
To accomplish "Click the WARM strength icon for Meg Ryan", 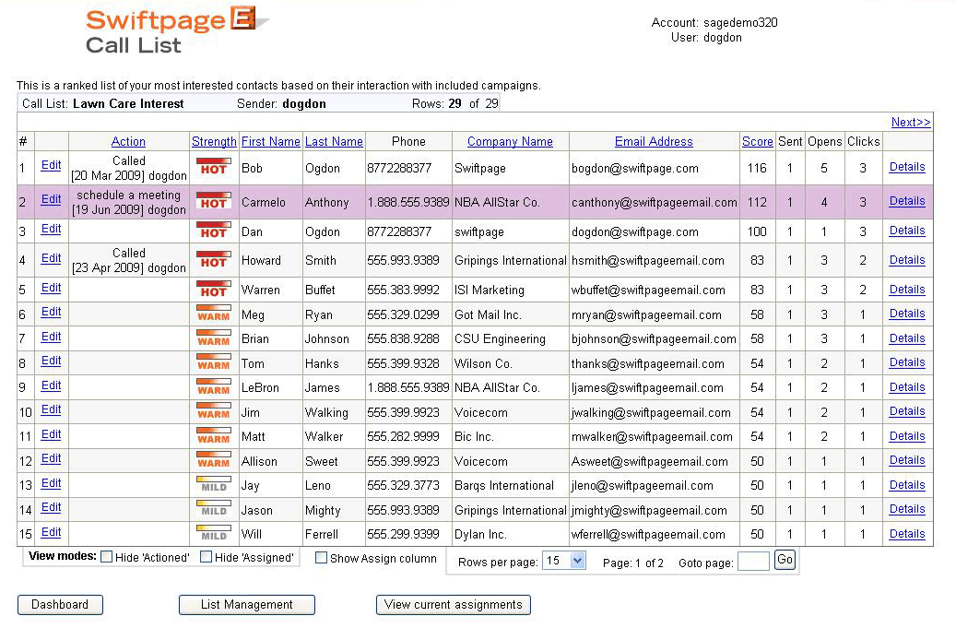I will pos(213,314).
